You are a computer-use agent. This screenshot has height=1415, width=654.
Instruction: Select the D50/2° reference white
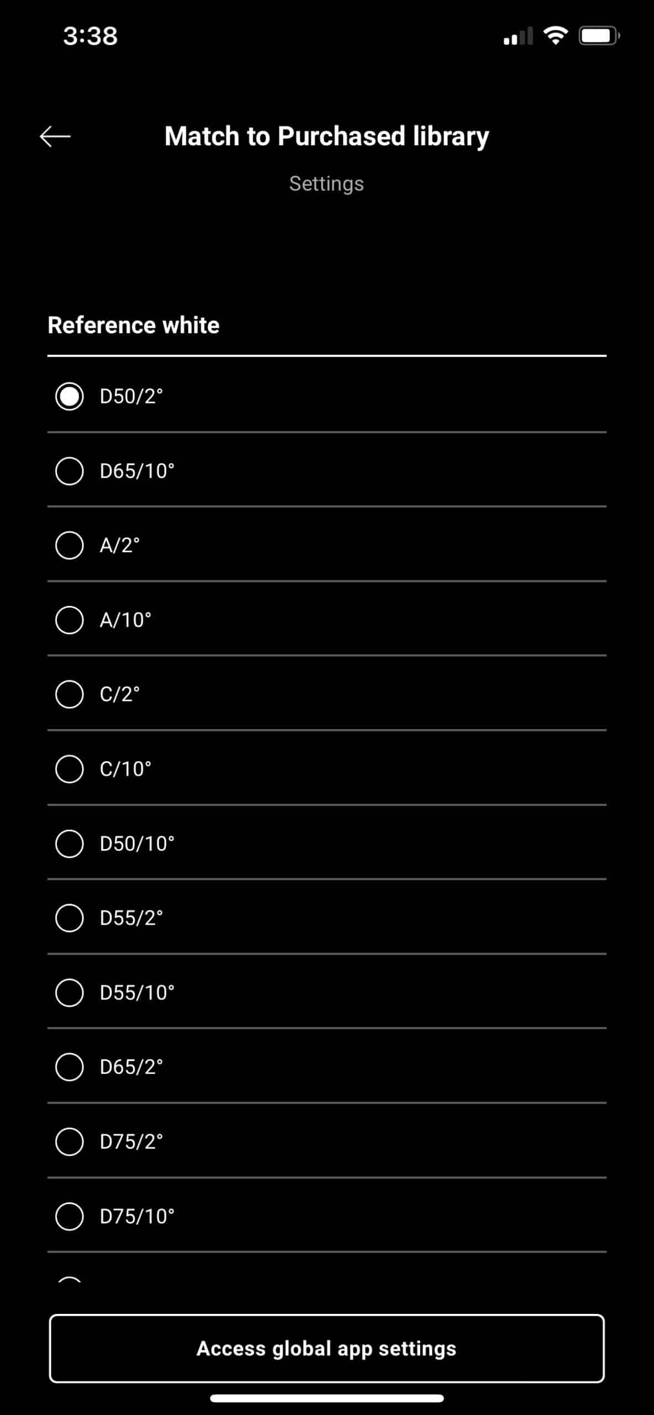pyautogui.click(x=70, y=396)
